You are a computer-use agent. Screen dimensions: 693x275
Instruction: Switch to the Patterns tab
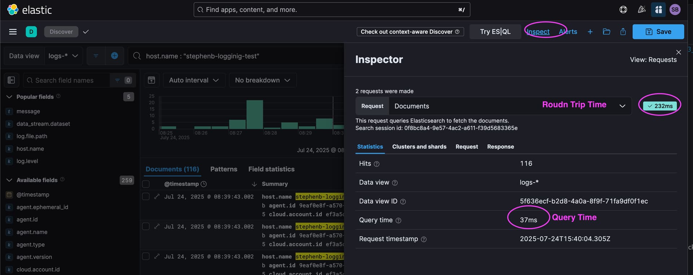(224, 169)
